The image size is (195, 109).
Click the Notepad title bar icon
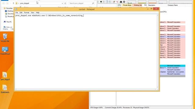click(x=16, y=9)
